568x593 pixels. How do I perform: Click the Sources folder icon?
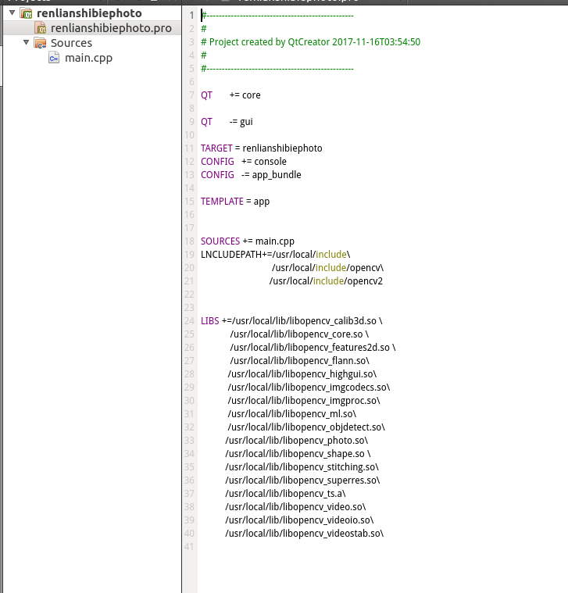pos(40,43)
